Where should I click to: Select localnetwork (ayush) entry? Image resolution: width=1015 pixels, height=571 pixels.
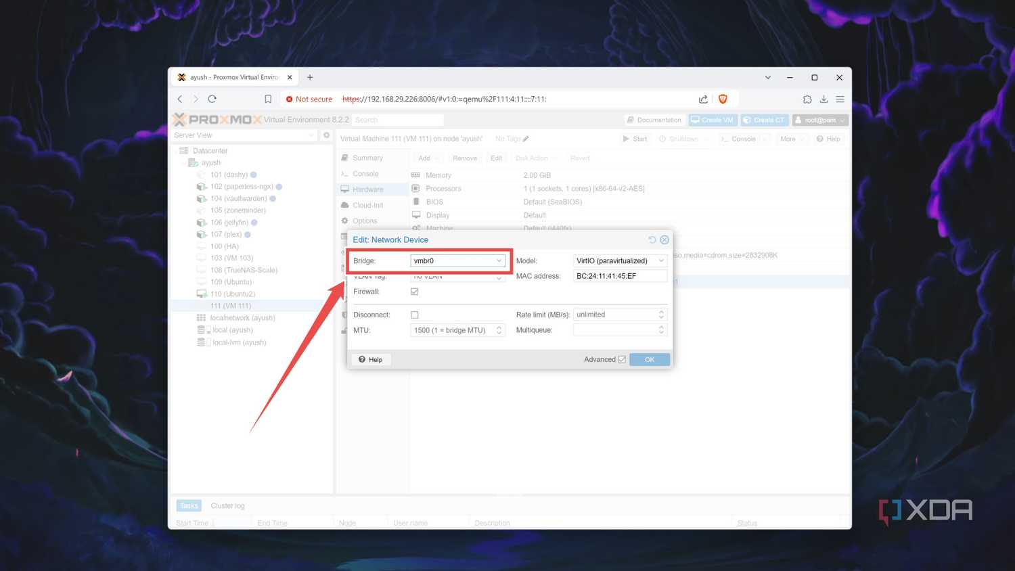(242, 318)
